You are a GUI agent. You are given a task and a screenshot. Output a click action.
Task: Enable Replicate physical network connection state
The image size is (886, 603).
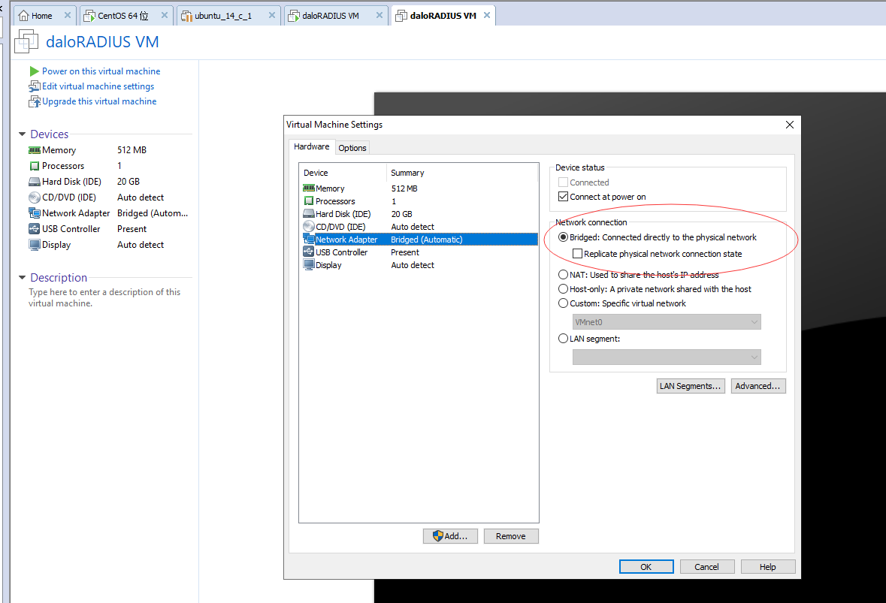click(x=578, y=254)
